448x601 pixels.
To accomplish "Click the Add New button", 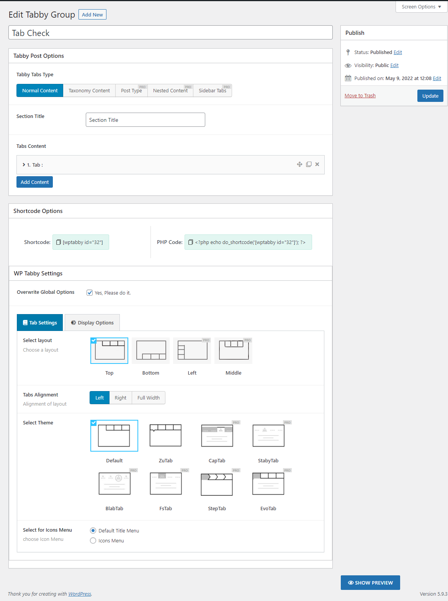I will [92, 15].
